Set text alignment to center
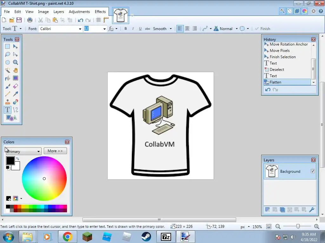325x243 pixels. pos(187,28)
